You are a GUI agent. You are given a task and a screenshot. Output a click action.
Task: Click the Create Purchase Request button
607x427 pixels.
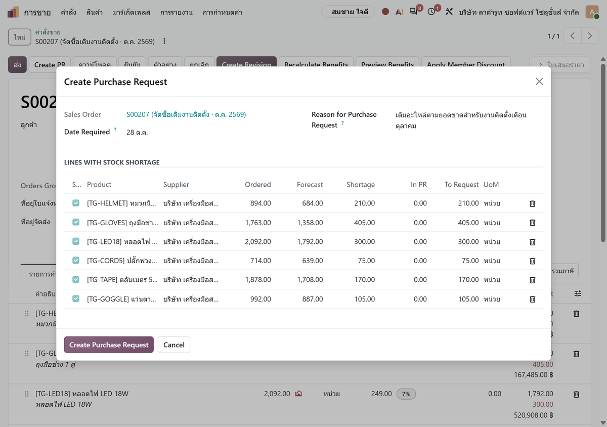(109, 345)
